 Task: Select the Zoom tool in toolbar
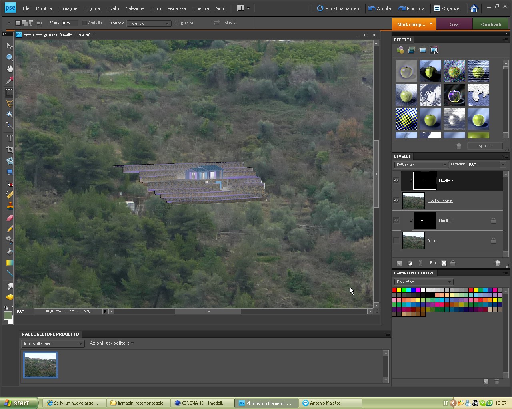[9, 58]
